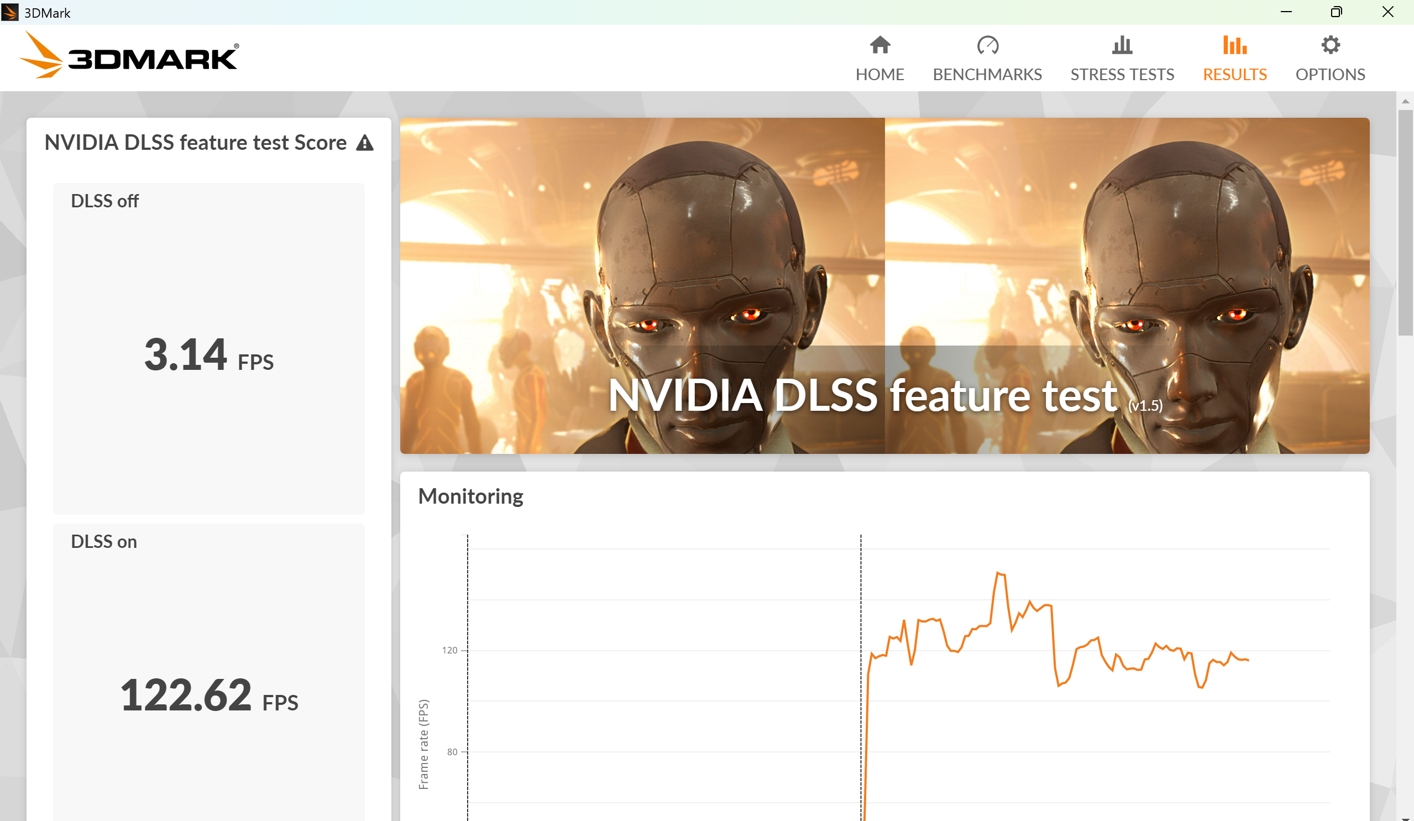The height and width of the screenshot is (821, 1414).
Task: Click the DLSS on 122.62 FPS card
Action: [208, 673]
